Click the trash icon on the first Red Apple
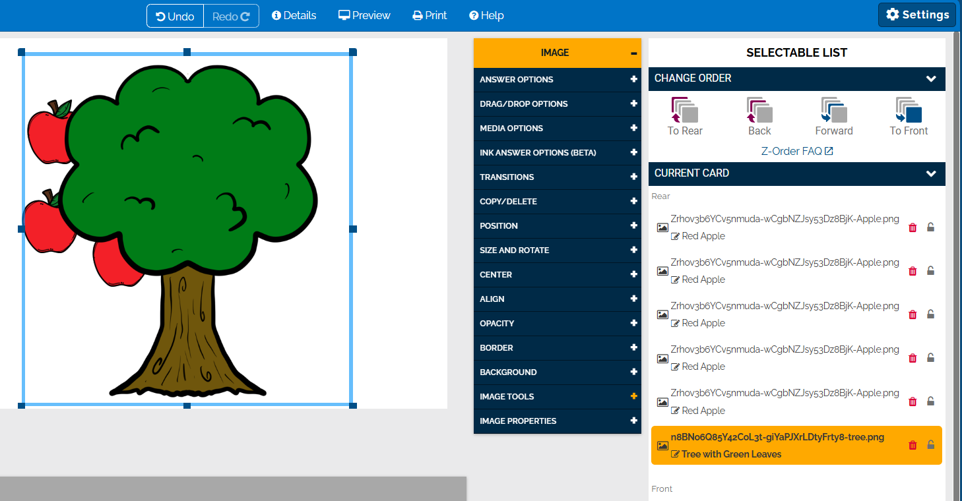The height and width of the screenshot is (501, 962). [913, 227]
